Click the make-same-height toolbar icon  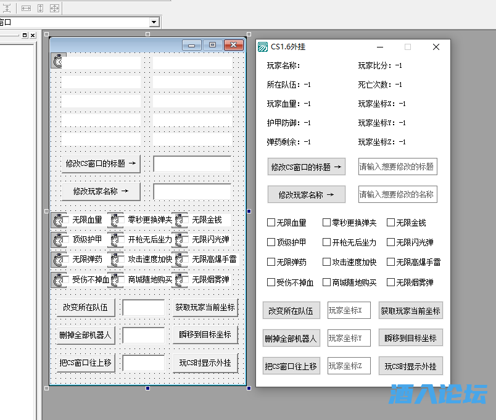[x=40, y=8]
